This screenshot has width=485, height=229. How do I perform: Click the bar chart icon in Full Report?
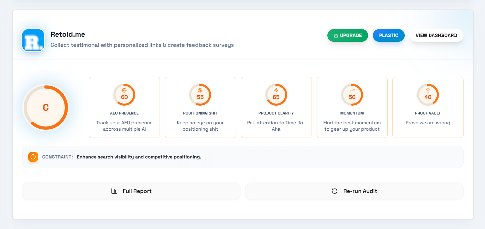pyautogui.click(x=114, y=191)
